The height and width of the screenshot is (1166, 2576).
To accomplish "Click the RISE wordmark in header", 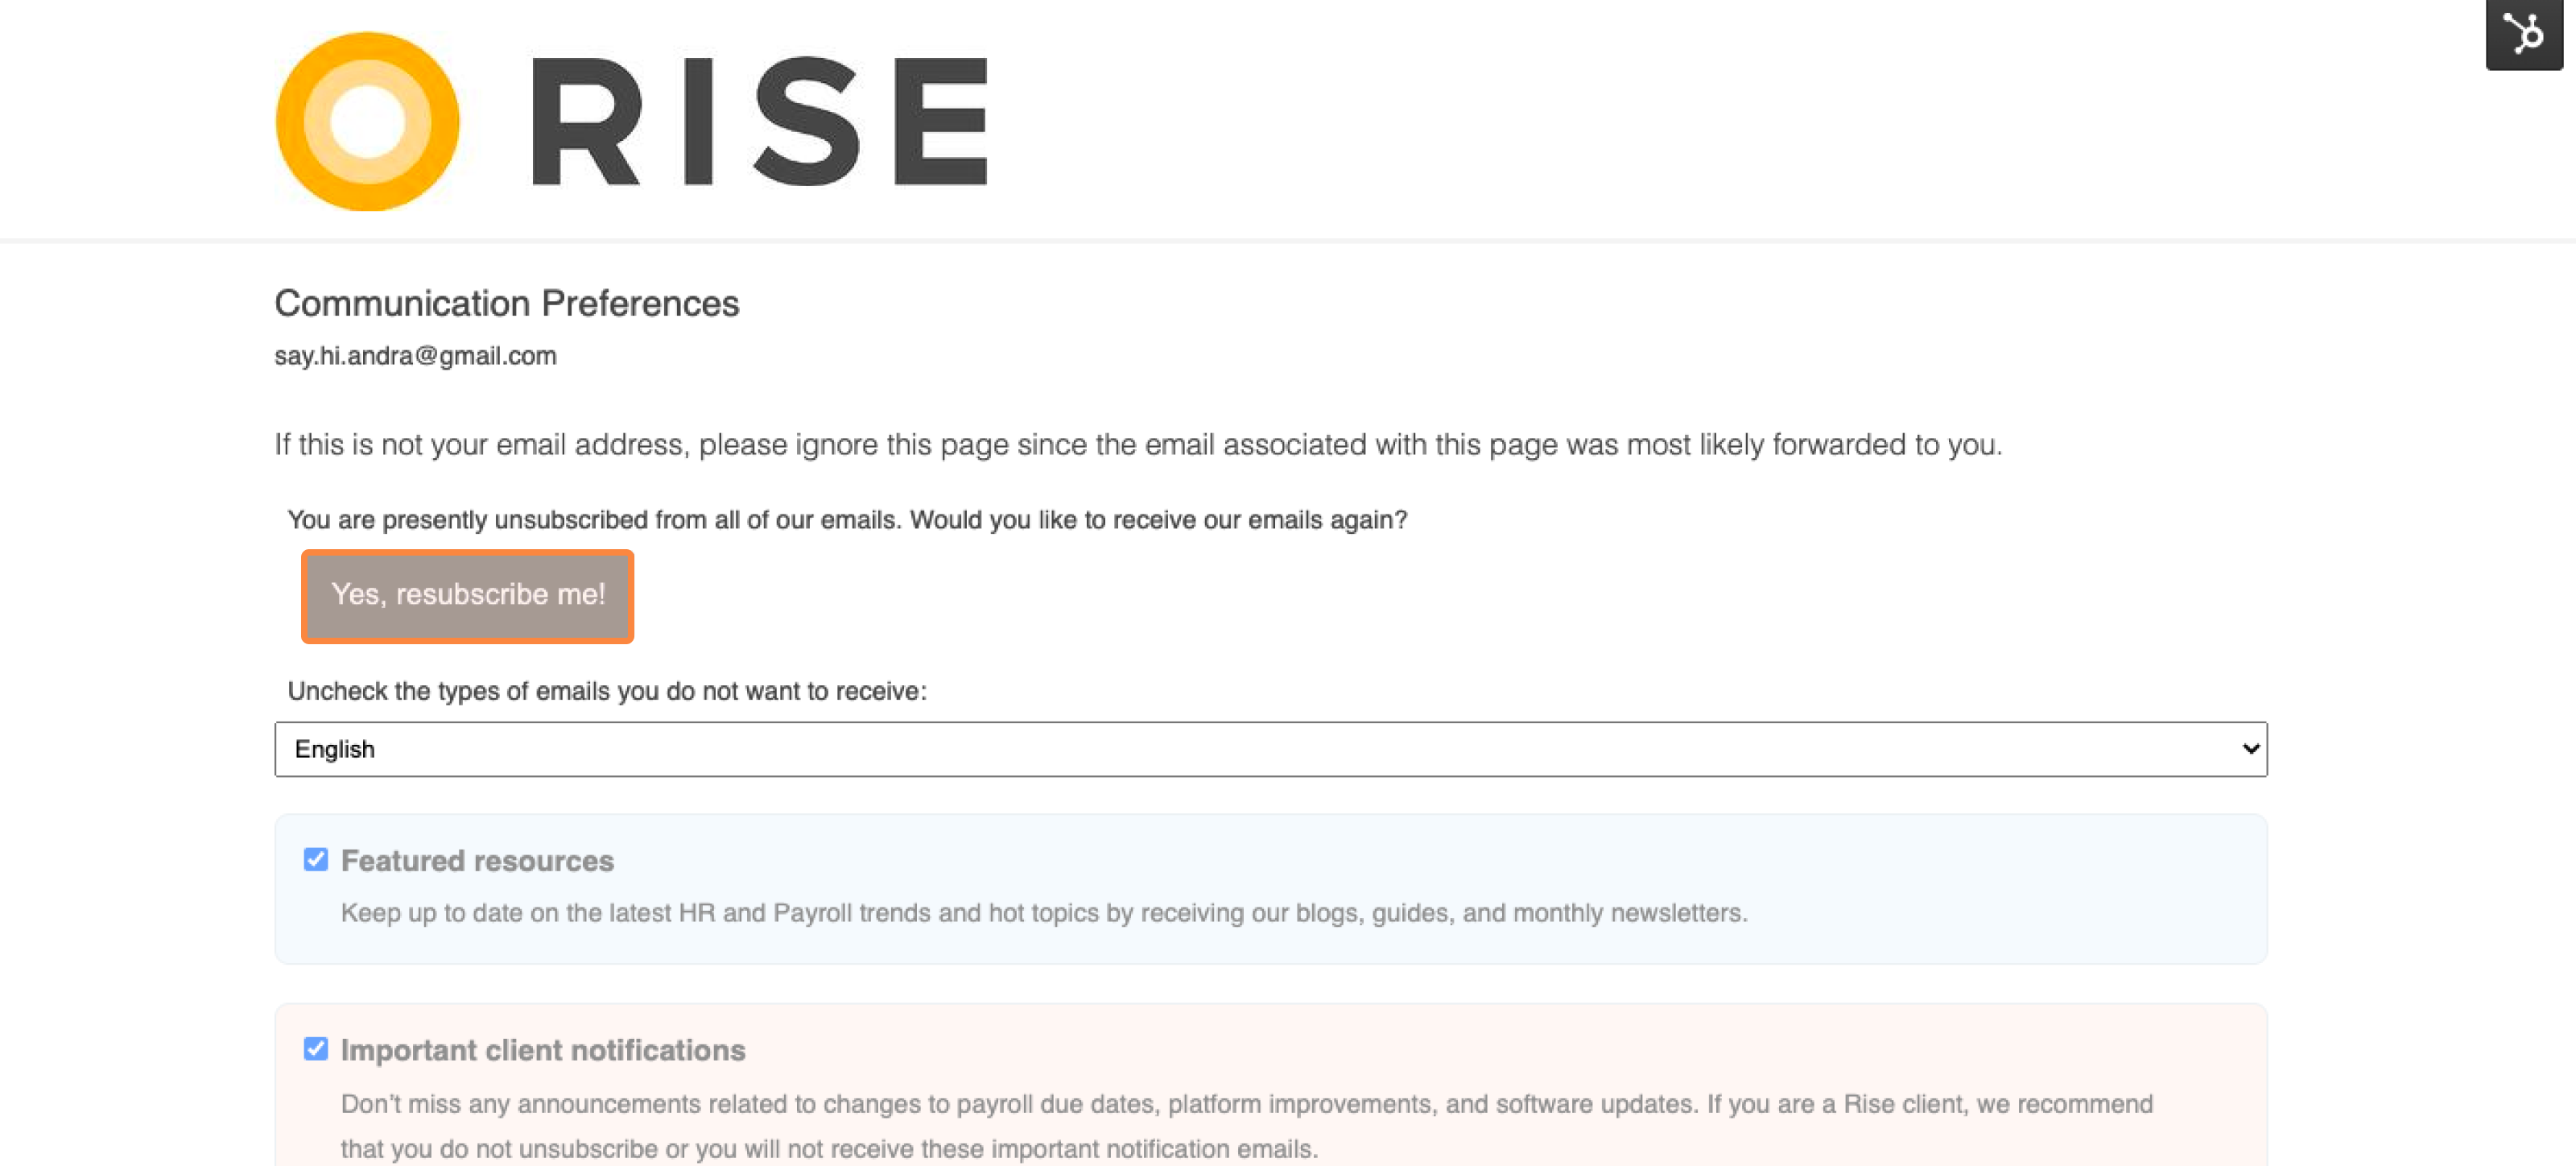I will [759, 121].
